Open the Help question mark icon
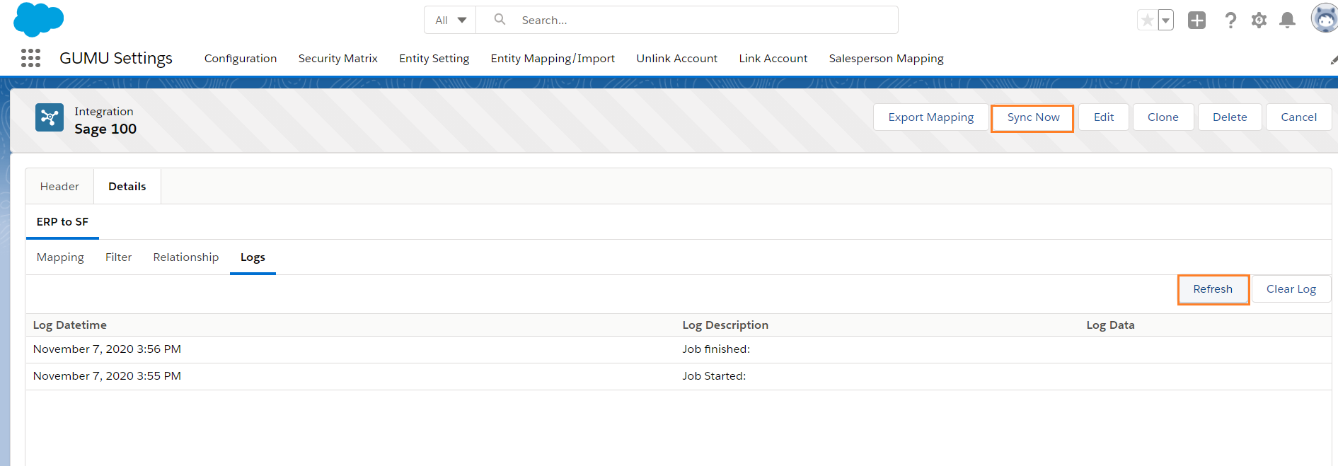The height and width of the screenshot is (466, 1338). pos(1230,20)
